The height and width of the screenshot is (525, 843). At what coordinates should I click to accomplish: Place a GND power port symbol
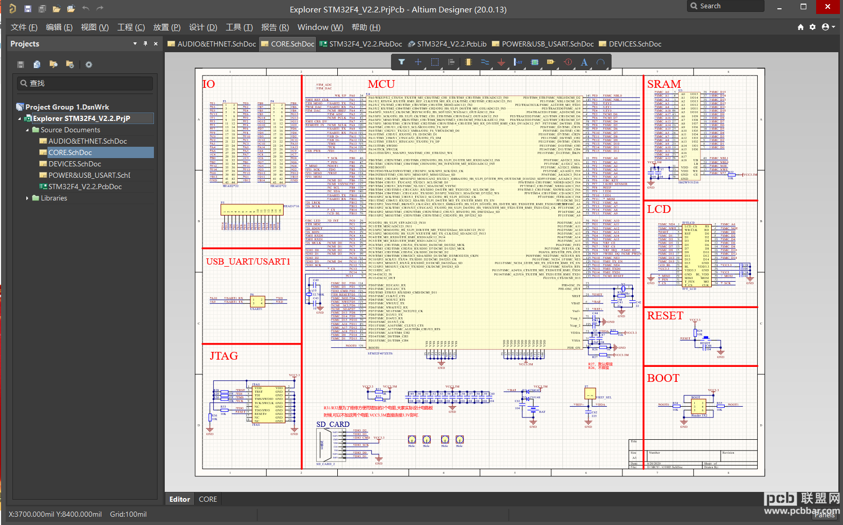[501, 62]
